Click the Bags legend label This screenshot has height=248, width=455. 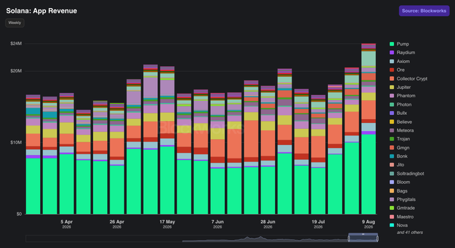tap(402, 191)
